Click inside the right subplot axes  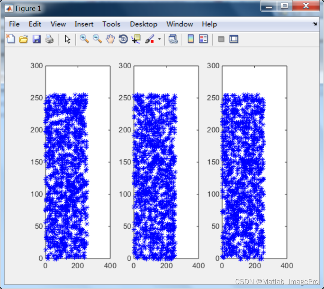254,162
